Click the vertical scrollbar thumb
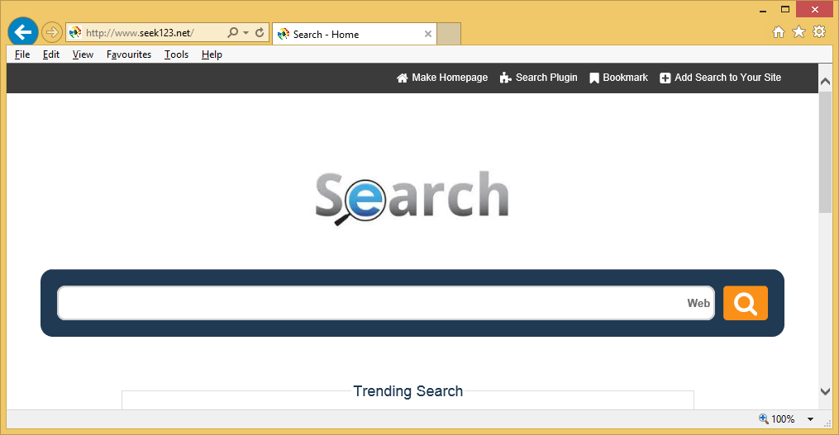Image resolution: width=839 pixels, height=435 pixels. (825, 153)
